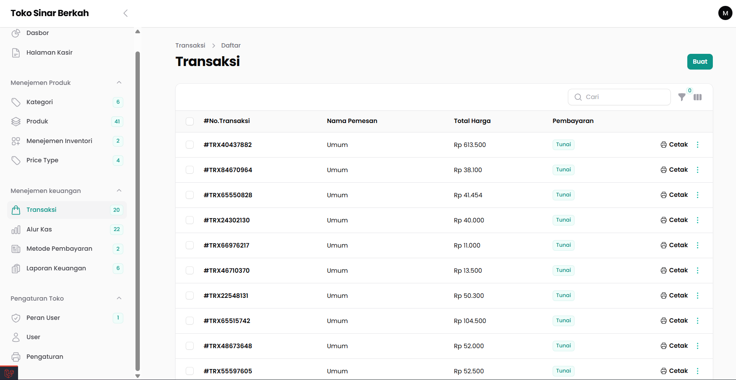Click the sidebar scrollbar thumb
The width and height of the screenshot is (736, 380).
(137, 211)
